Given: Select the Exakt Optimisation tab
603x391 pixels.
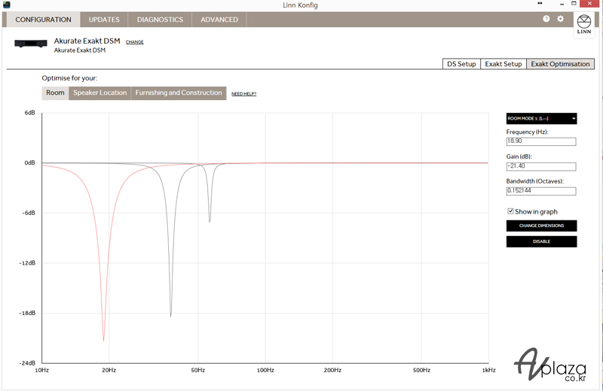Looking at the screenshot, I should (x=560, y=64).
